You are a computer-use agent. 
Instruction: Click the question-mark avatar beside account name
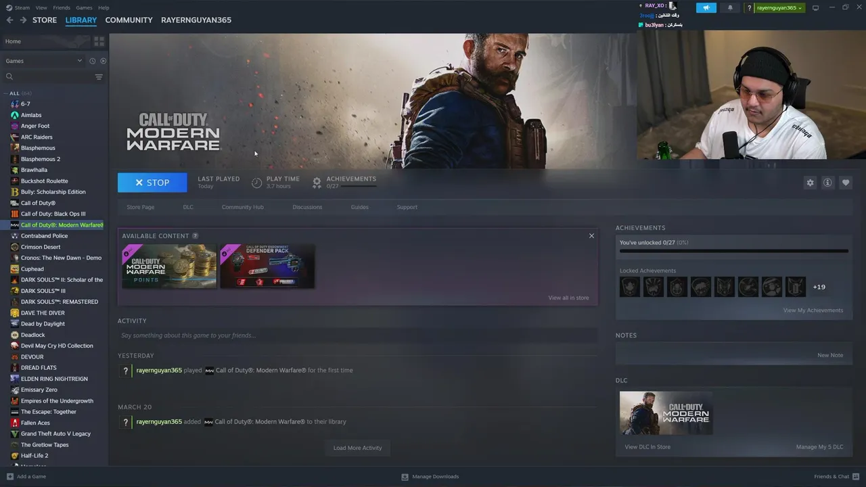coord(749,8)
